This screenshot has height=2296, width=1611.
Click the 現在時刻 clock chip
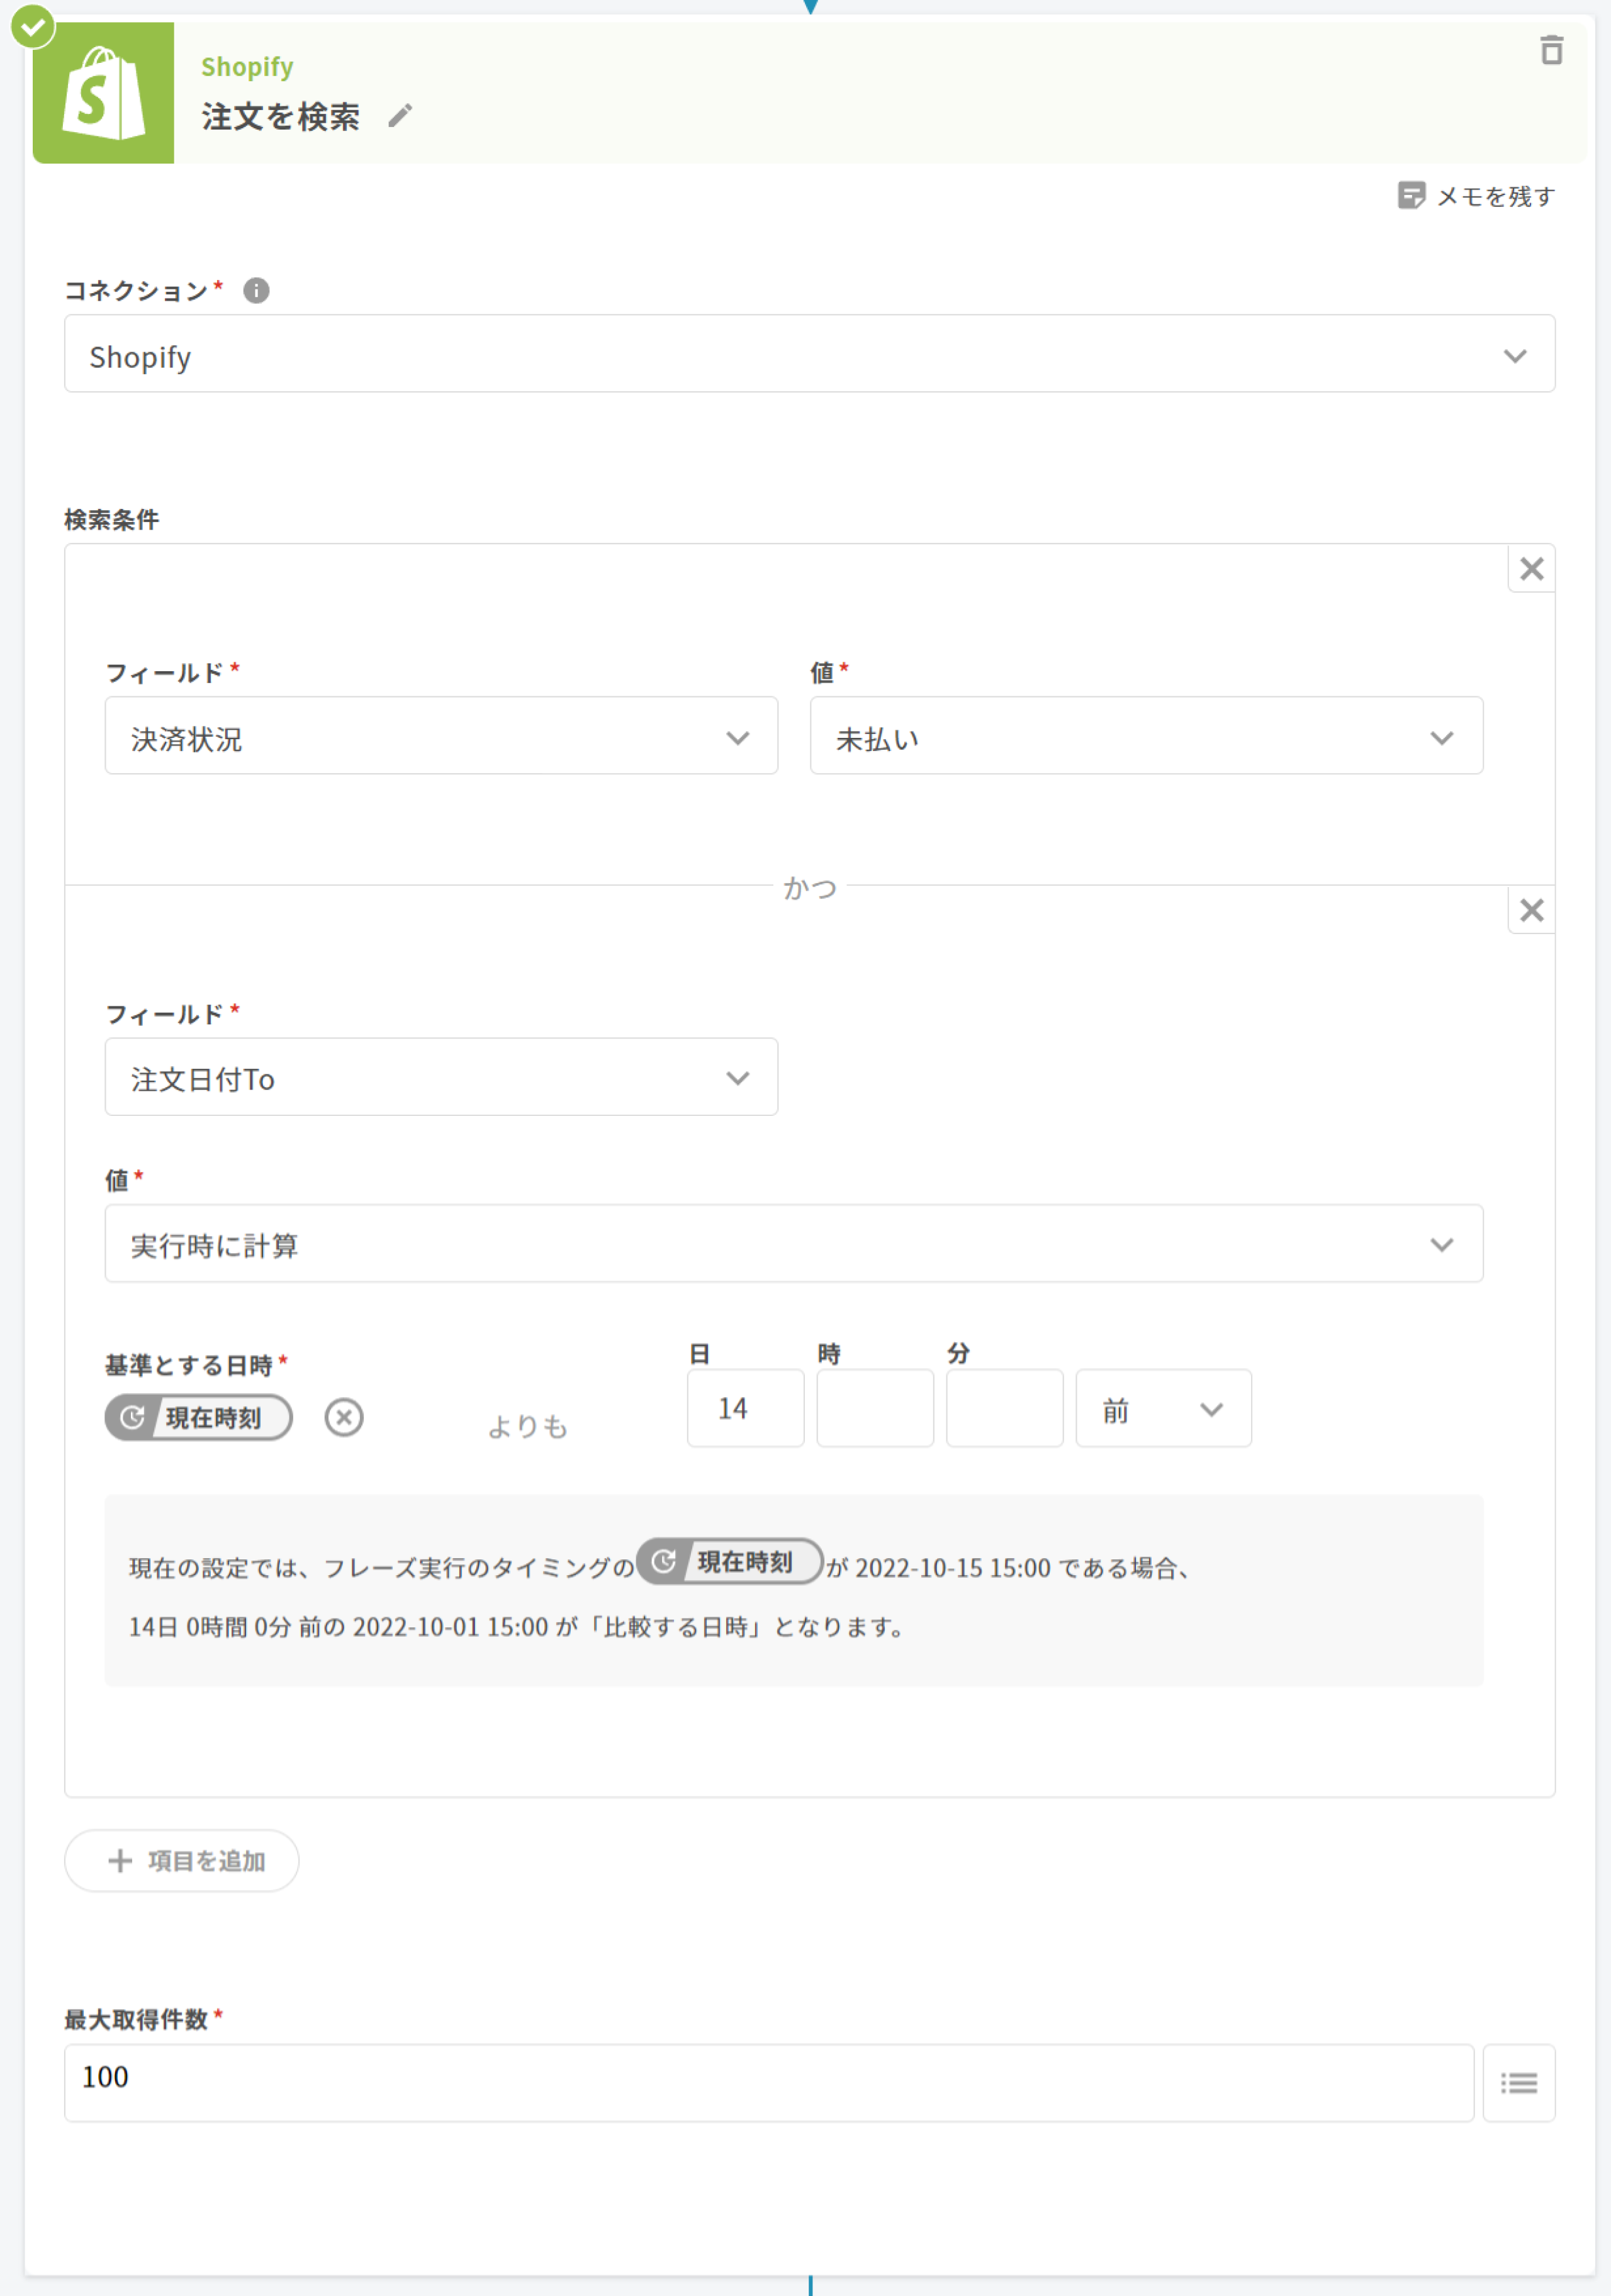198,1417
